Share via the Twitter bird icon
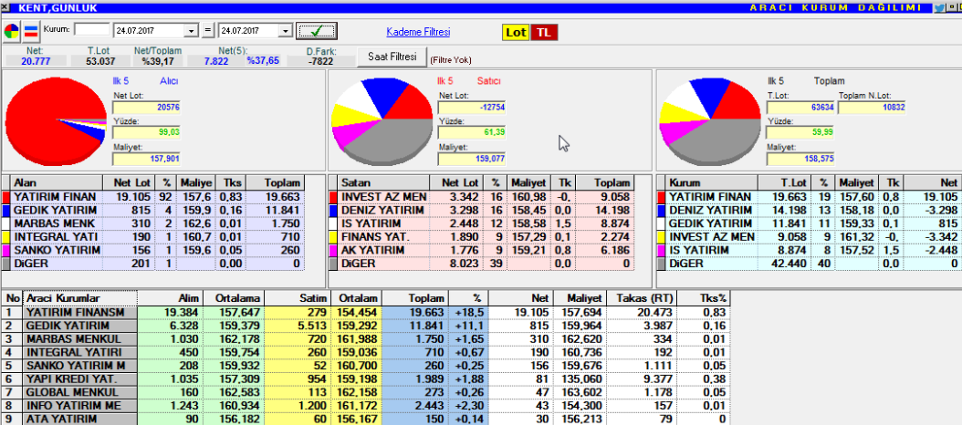Screen dimensions: 962x425 (x=938, y=7)
